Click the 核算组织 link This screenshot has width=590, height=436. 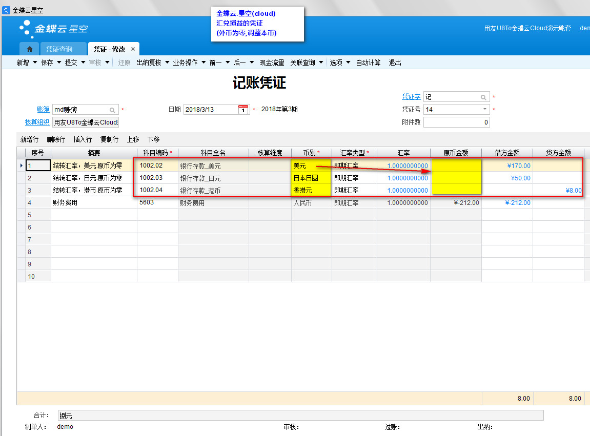37,122
